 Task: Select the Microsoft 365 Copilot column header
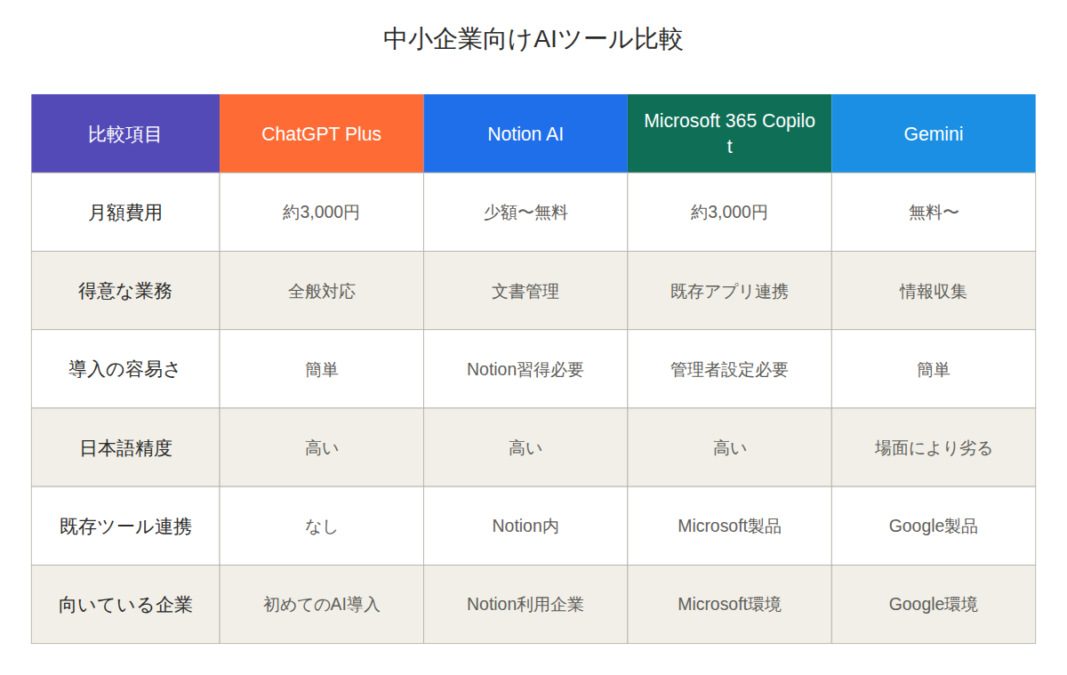click(x=730, y=133)
